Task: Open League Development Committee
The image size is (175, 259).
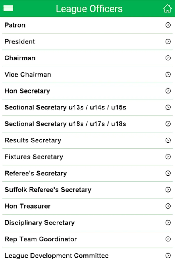Action: tap(57, 255)
